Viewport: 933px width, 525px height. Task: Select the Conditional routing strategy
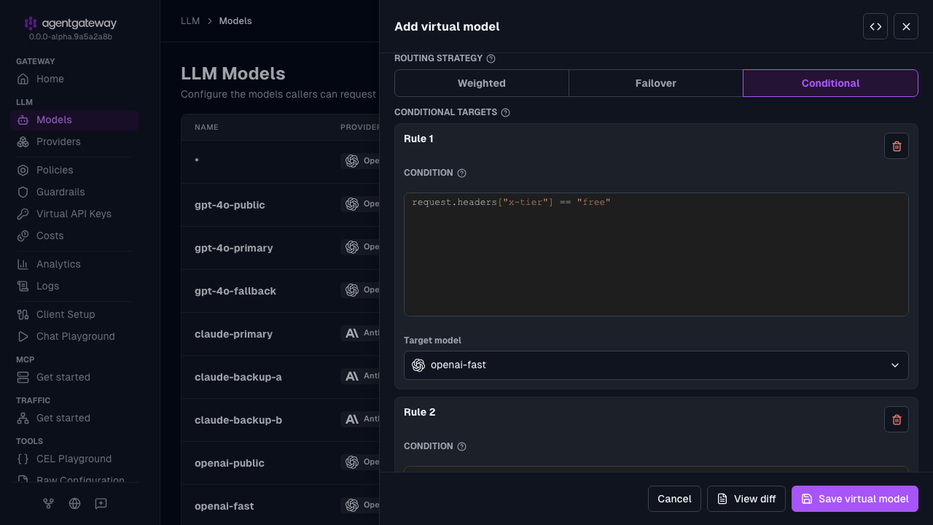tap(830, 83)
